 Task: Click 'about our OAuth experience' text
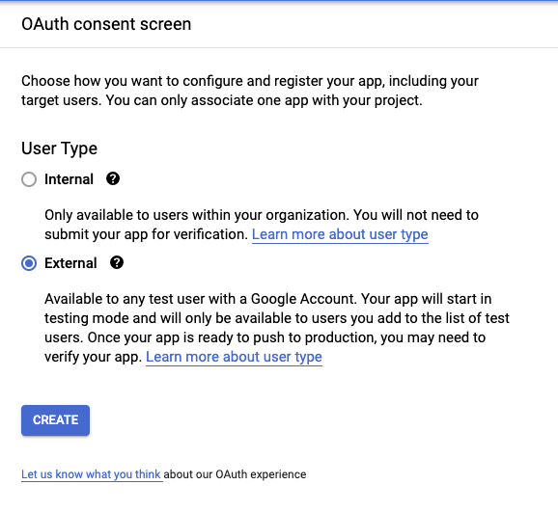(x=235, y=474)
